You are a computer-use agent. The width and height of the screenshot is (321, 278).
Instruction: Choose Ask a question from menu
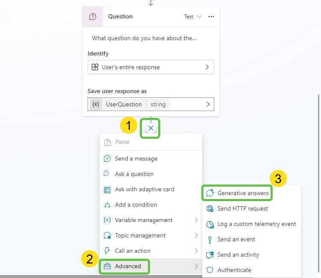[x=134, y=174]
